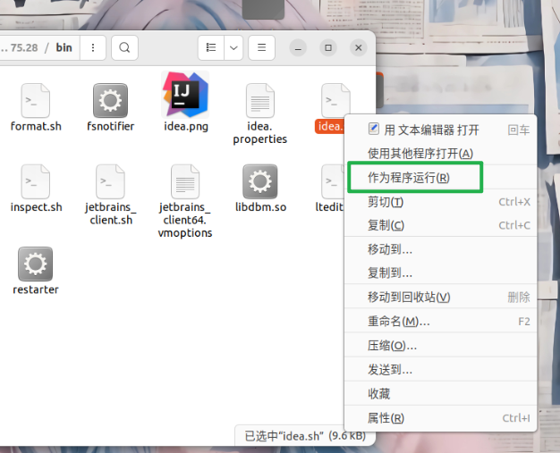Expand the view options dropdown arrow
Viewport: 560px width, 453px height.
(x=233, y=47)
